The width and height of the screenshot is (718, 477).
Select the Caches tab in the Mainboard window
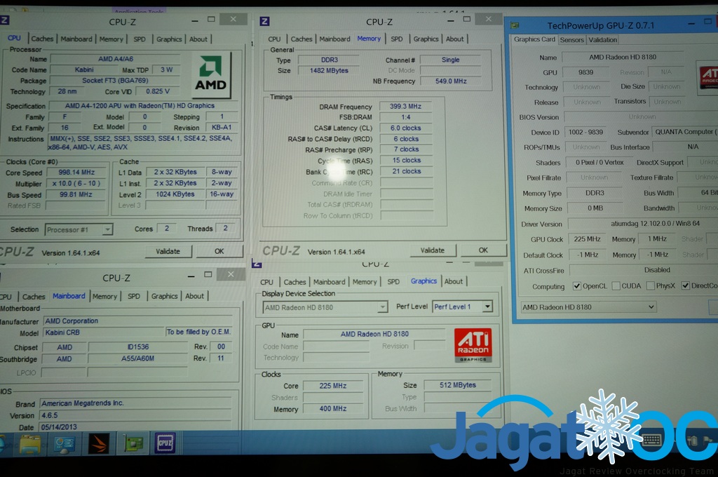pos(34,297)
